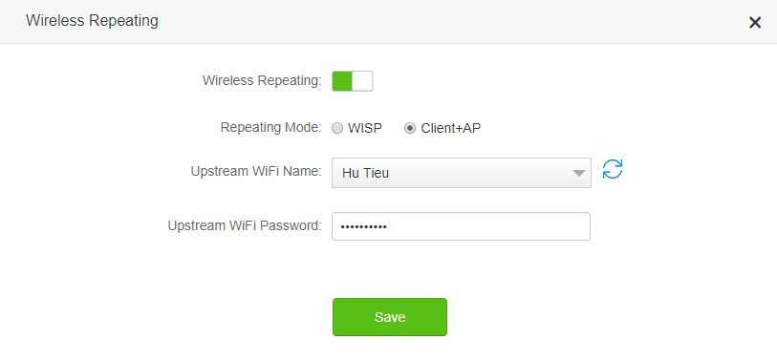
Task: Click the Upstream WiFi Password label
Action: (x=245, y=225)
